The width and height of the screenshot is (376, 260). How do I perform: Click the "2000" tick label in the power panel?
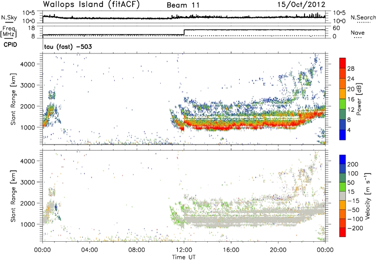(x=28, y=106)
